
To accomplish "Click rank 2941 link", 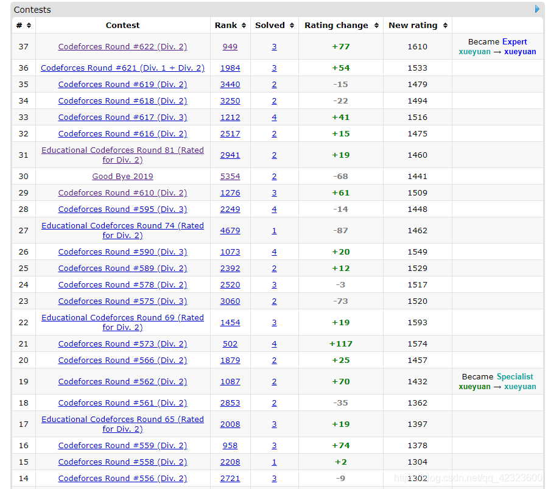I will [x=230, y=155].
